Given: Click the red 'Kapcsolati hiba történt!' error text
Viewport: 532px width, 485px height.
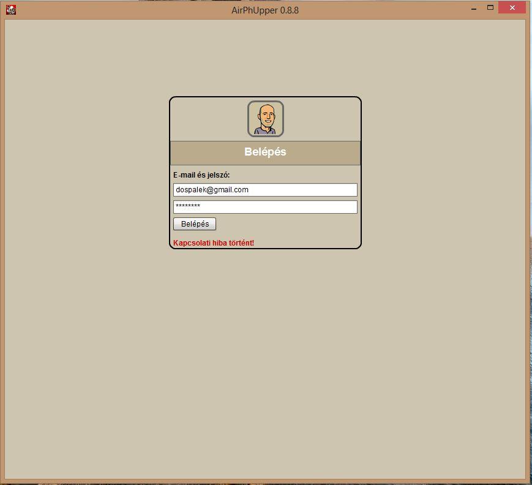Looking at the screenshot, I should [214, 243].
